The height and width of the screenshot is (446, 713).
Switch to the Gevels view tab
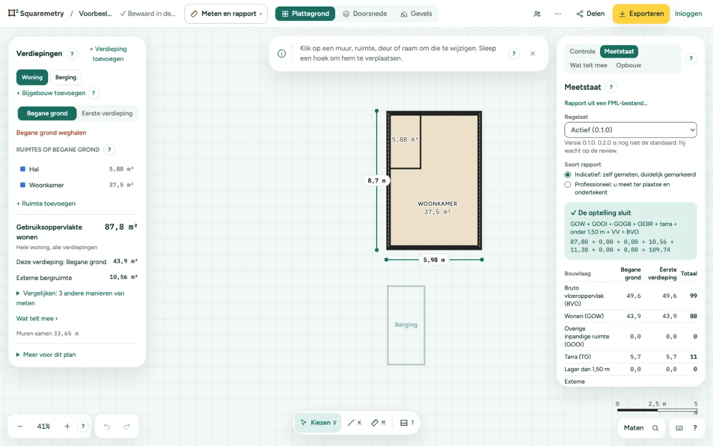417,14
